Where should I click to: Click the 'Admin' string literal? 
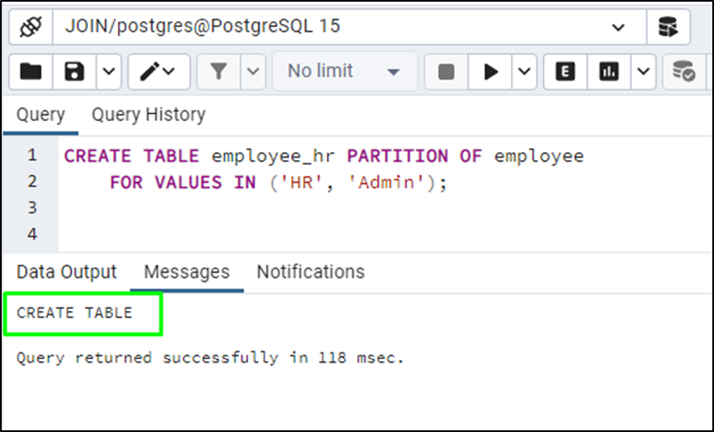pyautogui.click(x=387, y=183)
